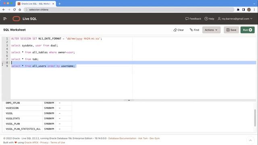Run the SQL statements
This screenshot has height=145, width=258.
pos(248,30)
